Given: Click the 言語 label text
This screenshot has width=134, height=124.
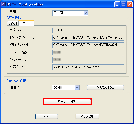Looking at the screenshot, I should (13, 12).
